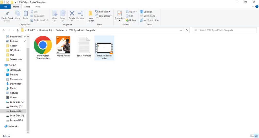Viewport: 259px width, 138px height.
Task: Click the navigation pane scroll down arrow
Action: coord(28,132)
